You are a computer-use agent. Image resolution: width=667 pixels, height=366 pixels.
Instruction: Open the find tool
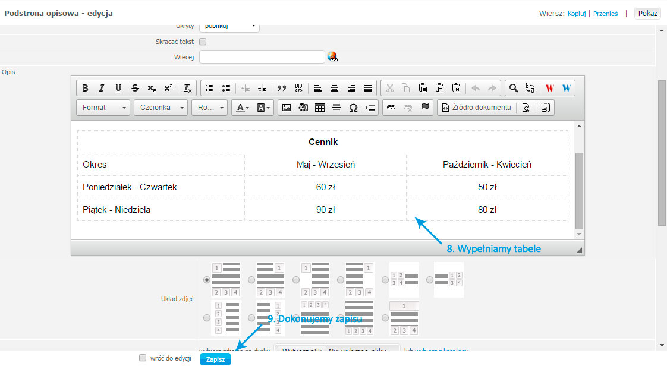(x=514, y=88)
